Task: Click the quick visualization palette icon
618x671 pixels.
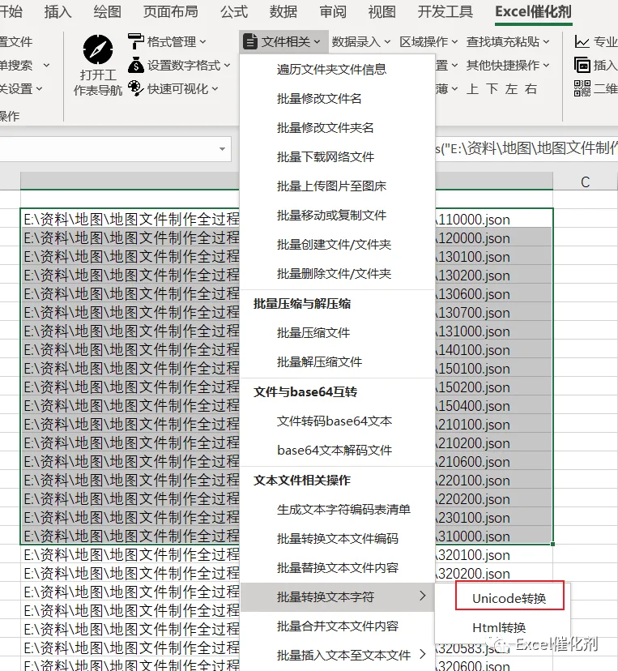Action: point(135,88)
